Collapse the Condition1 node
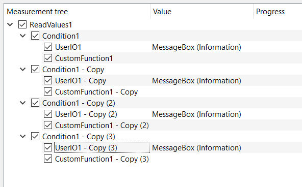 (x=23, y=36)
